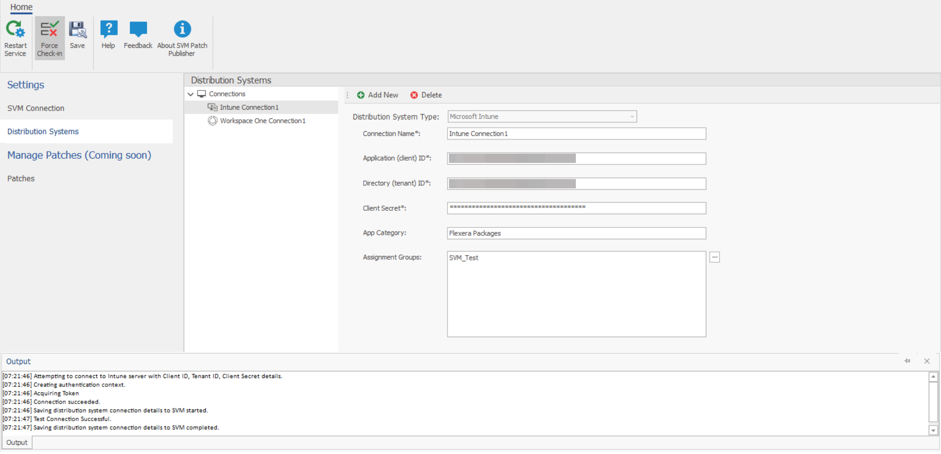This screenshot has height=454, width=941.
Task: Click the Application (client) ID field
Action: (576, 159)
